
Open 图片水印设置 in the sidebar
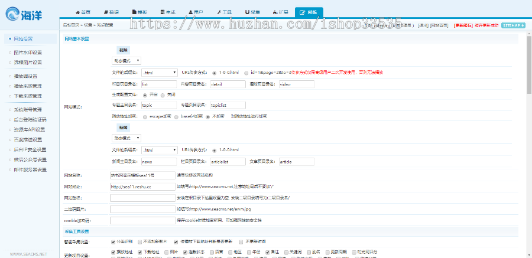pos(28,53)
